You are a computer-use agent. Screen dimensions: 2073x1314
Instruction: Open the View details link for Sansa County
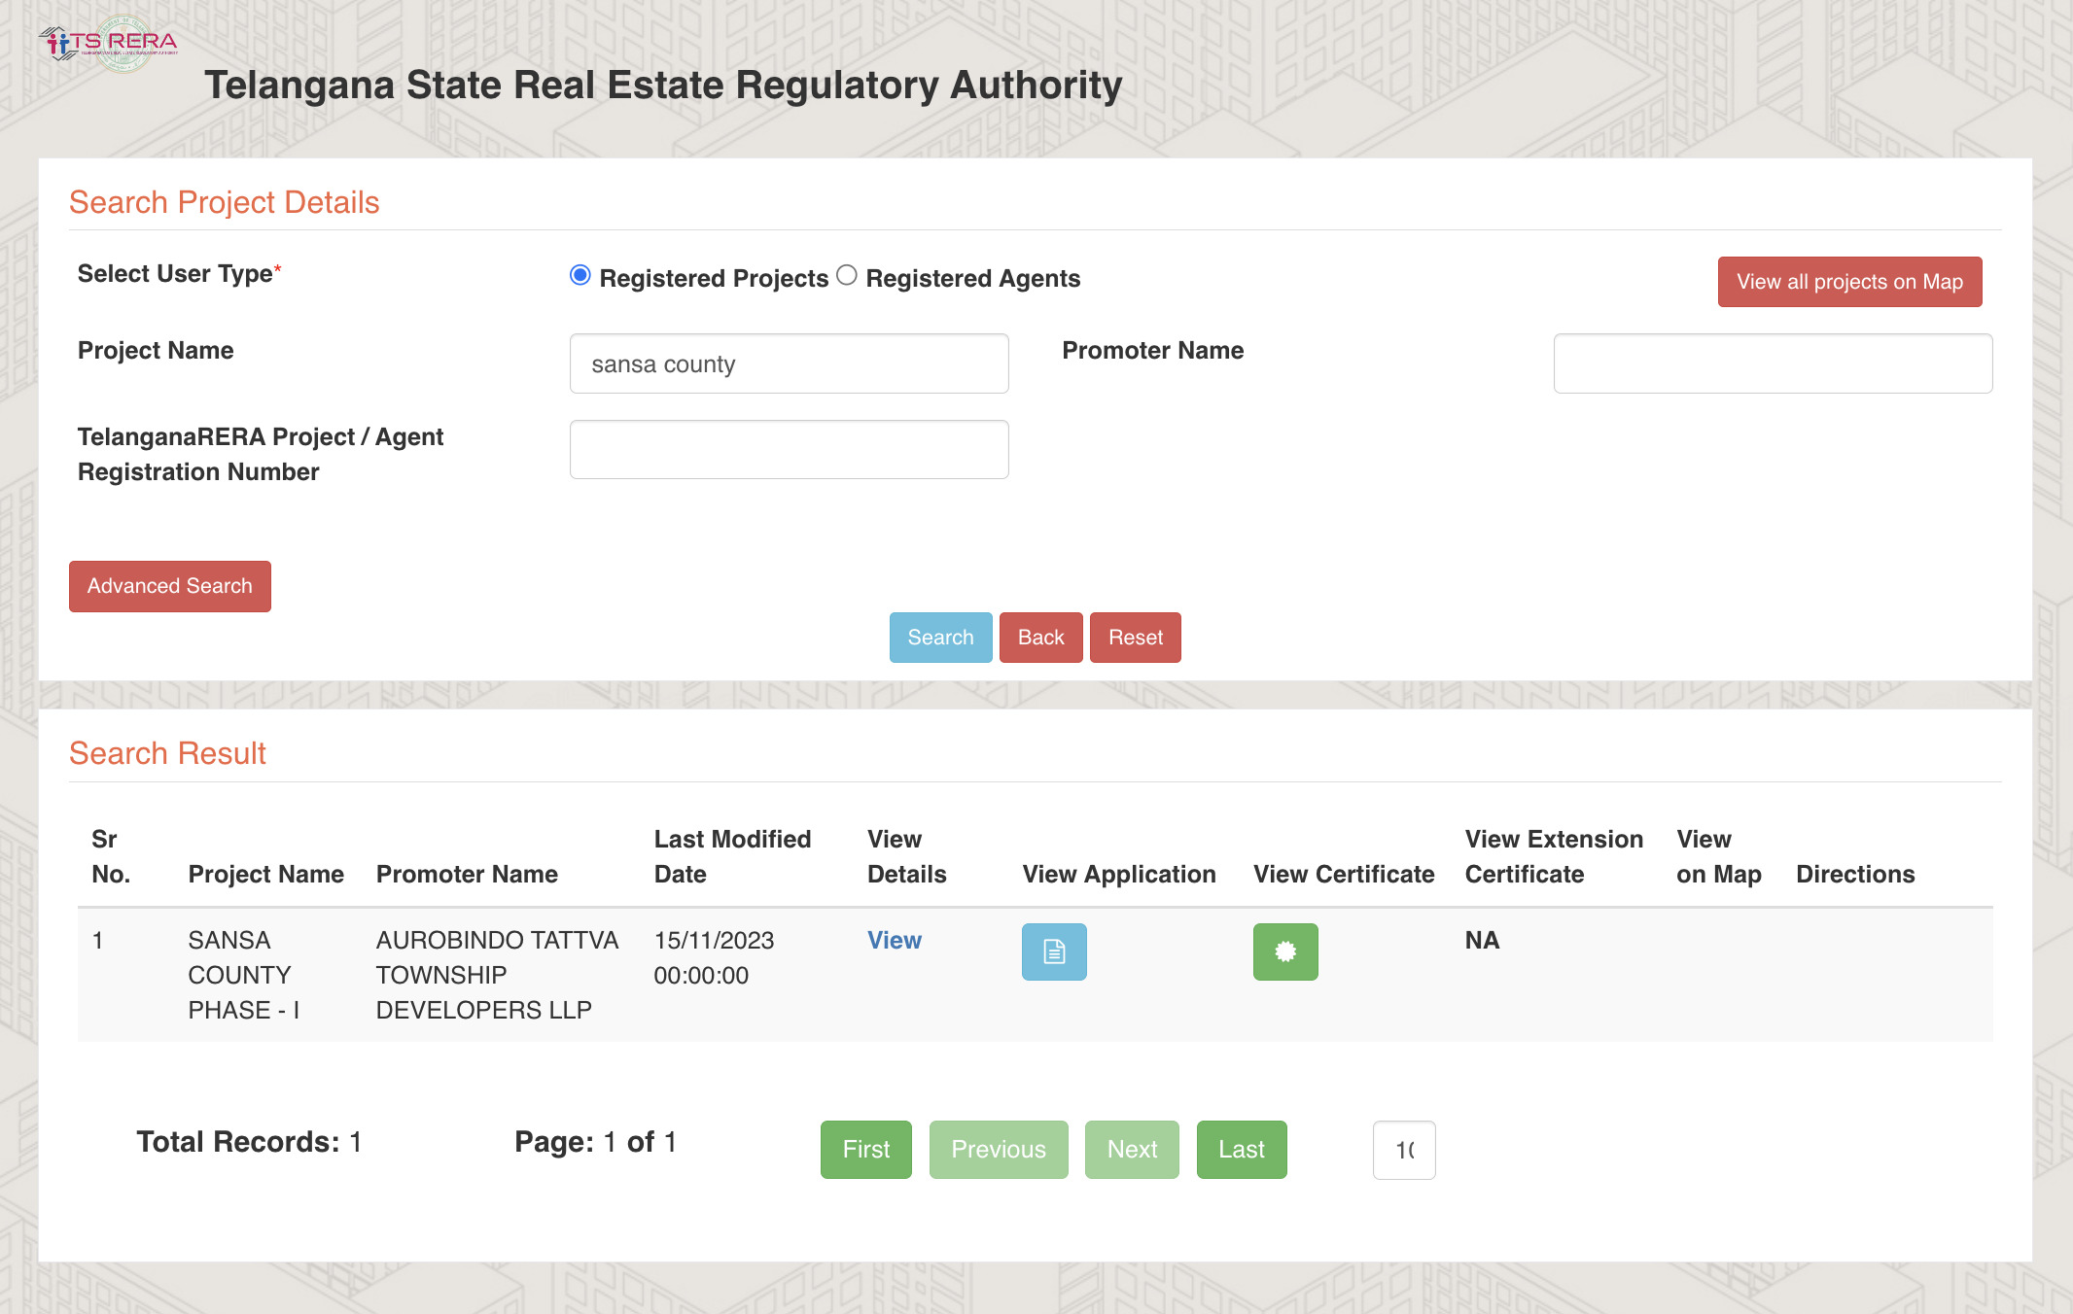[894, 940]
